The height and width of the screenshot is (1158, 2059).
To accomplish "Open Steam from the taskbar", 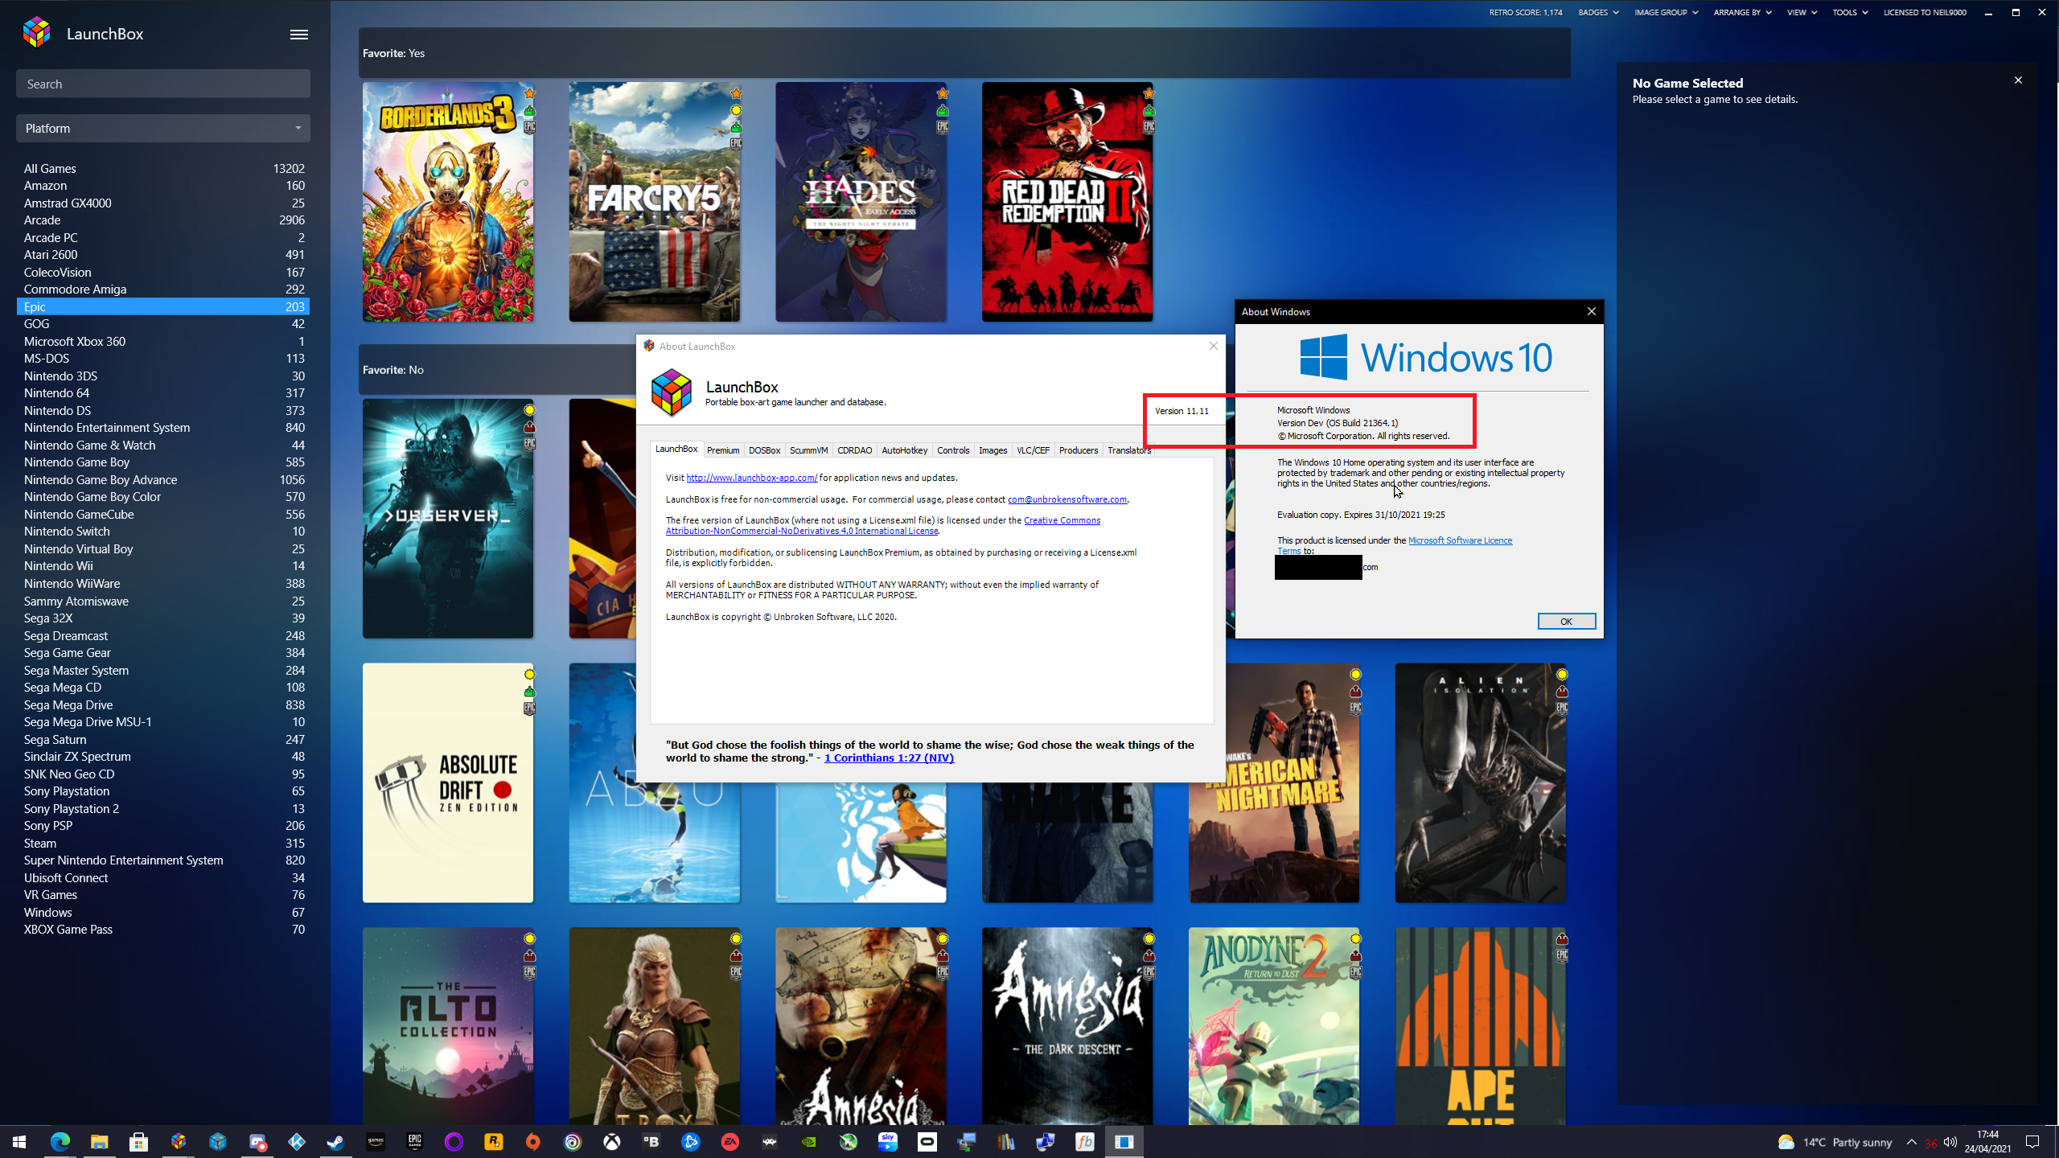I will coord(336,1142).
